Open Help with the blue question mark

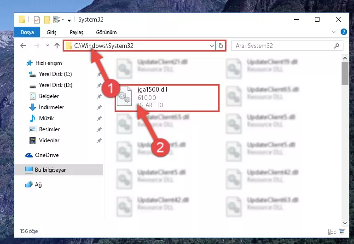[x=343, y=32]
